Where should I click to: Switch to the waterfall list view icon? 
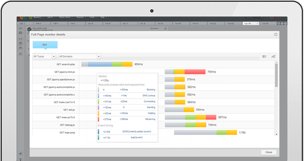click(x=264, y=56)
